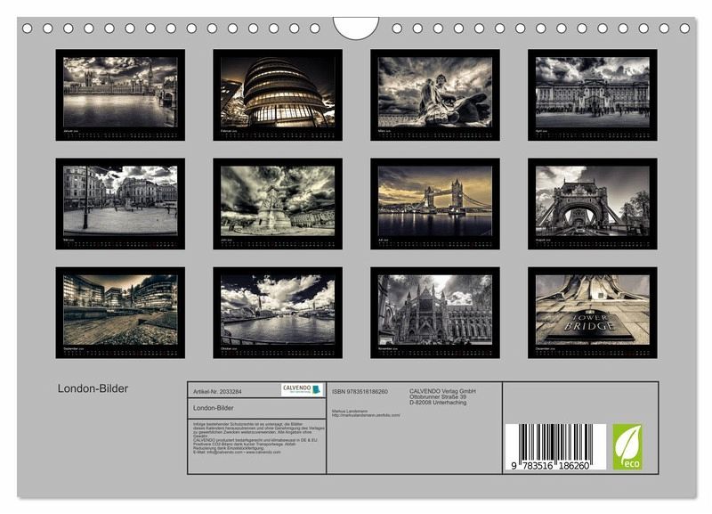Open the Houses of Parliament January thumbnail
The height and width of the screenshot is (514, 712).
point(120,95)
